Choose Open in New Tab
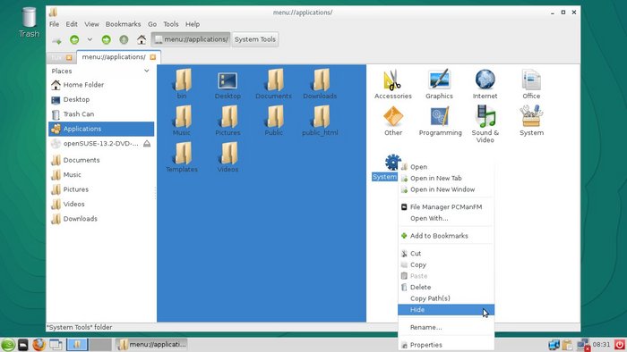627x352 pixels. (x=446, y=178)
